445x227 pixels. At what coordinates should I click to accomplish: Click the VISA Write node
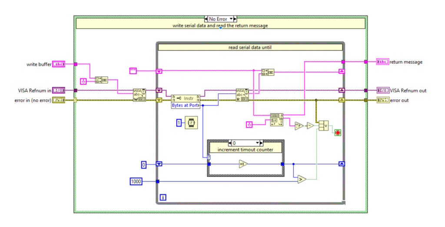point(139,95)
